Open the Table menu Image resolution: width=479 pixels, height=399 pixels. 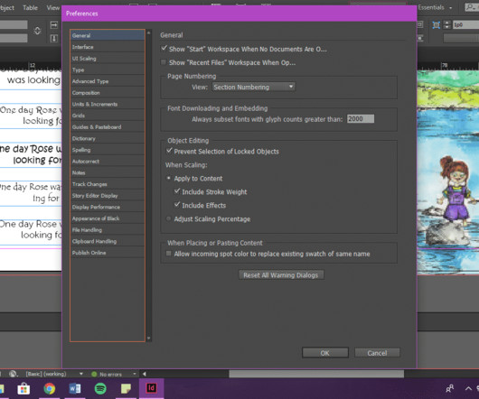30,7
